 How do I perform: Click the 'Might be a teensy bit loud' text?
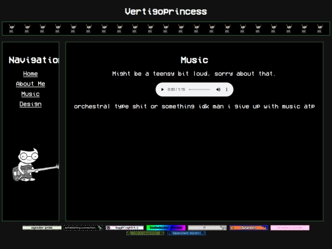(x=194, y=74)
